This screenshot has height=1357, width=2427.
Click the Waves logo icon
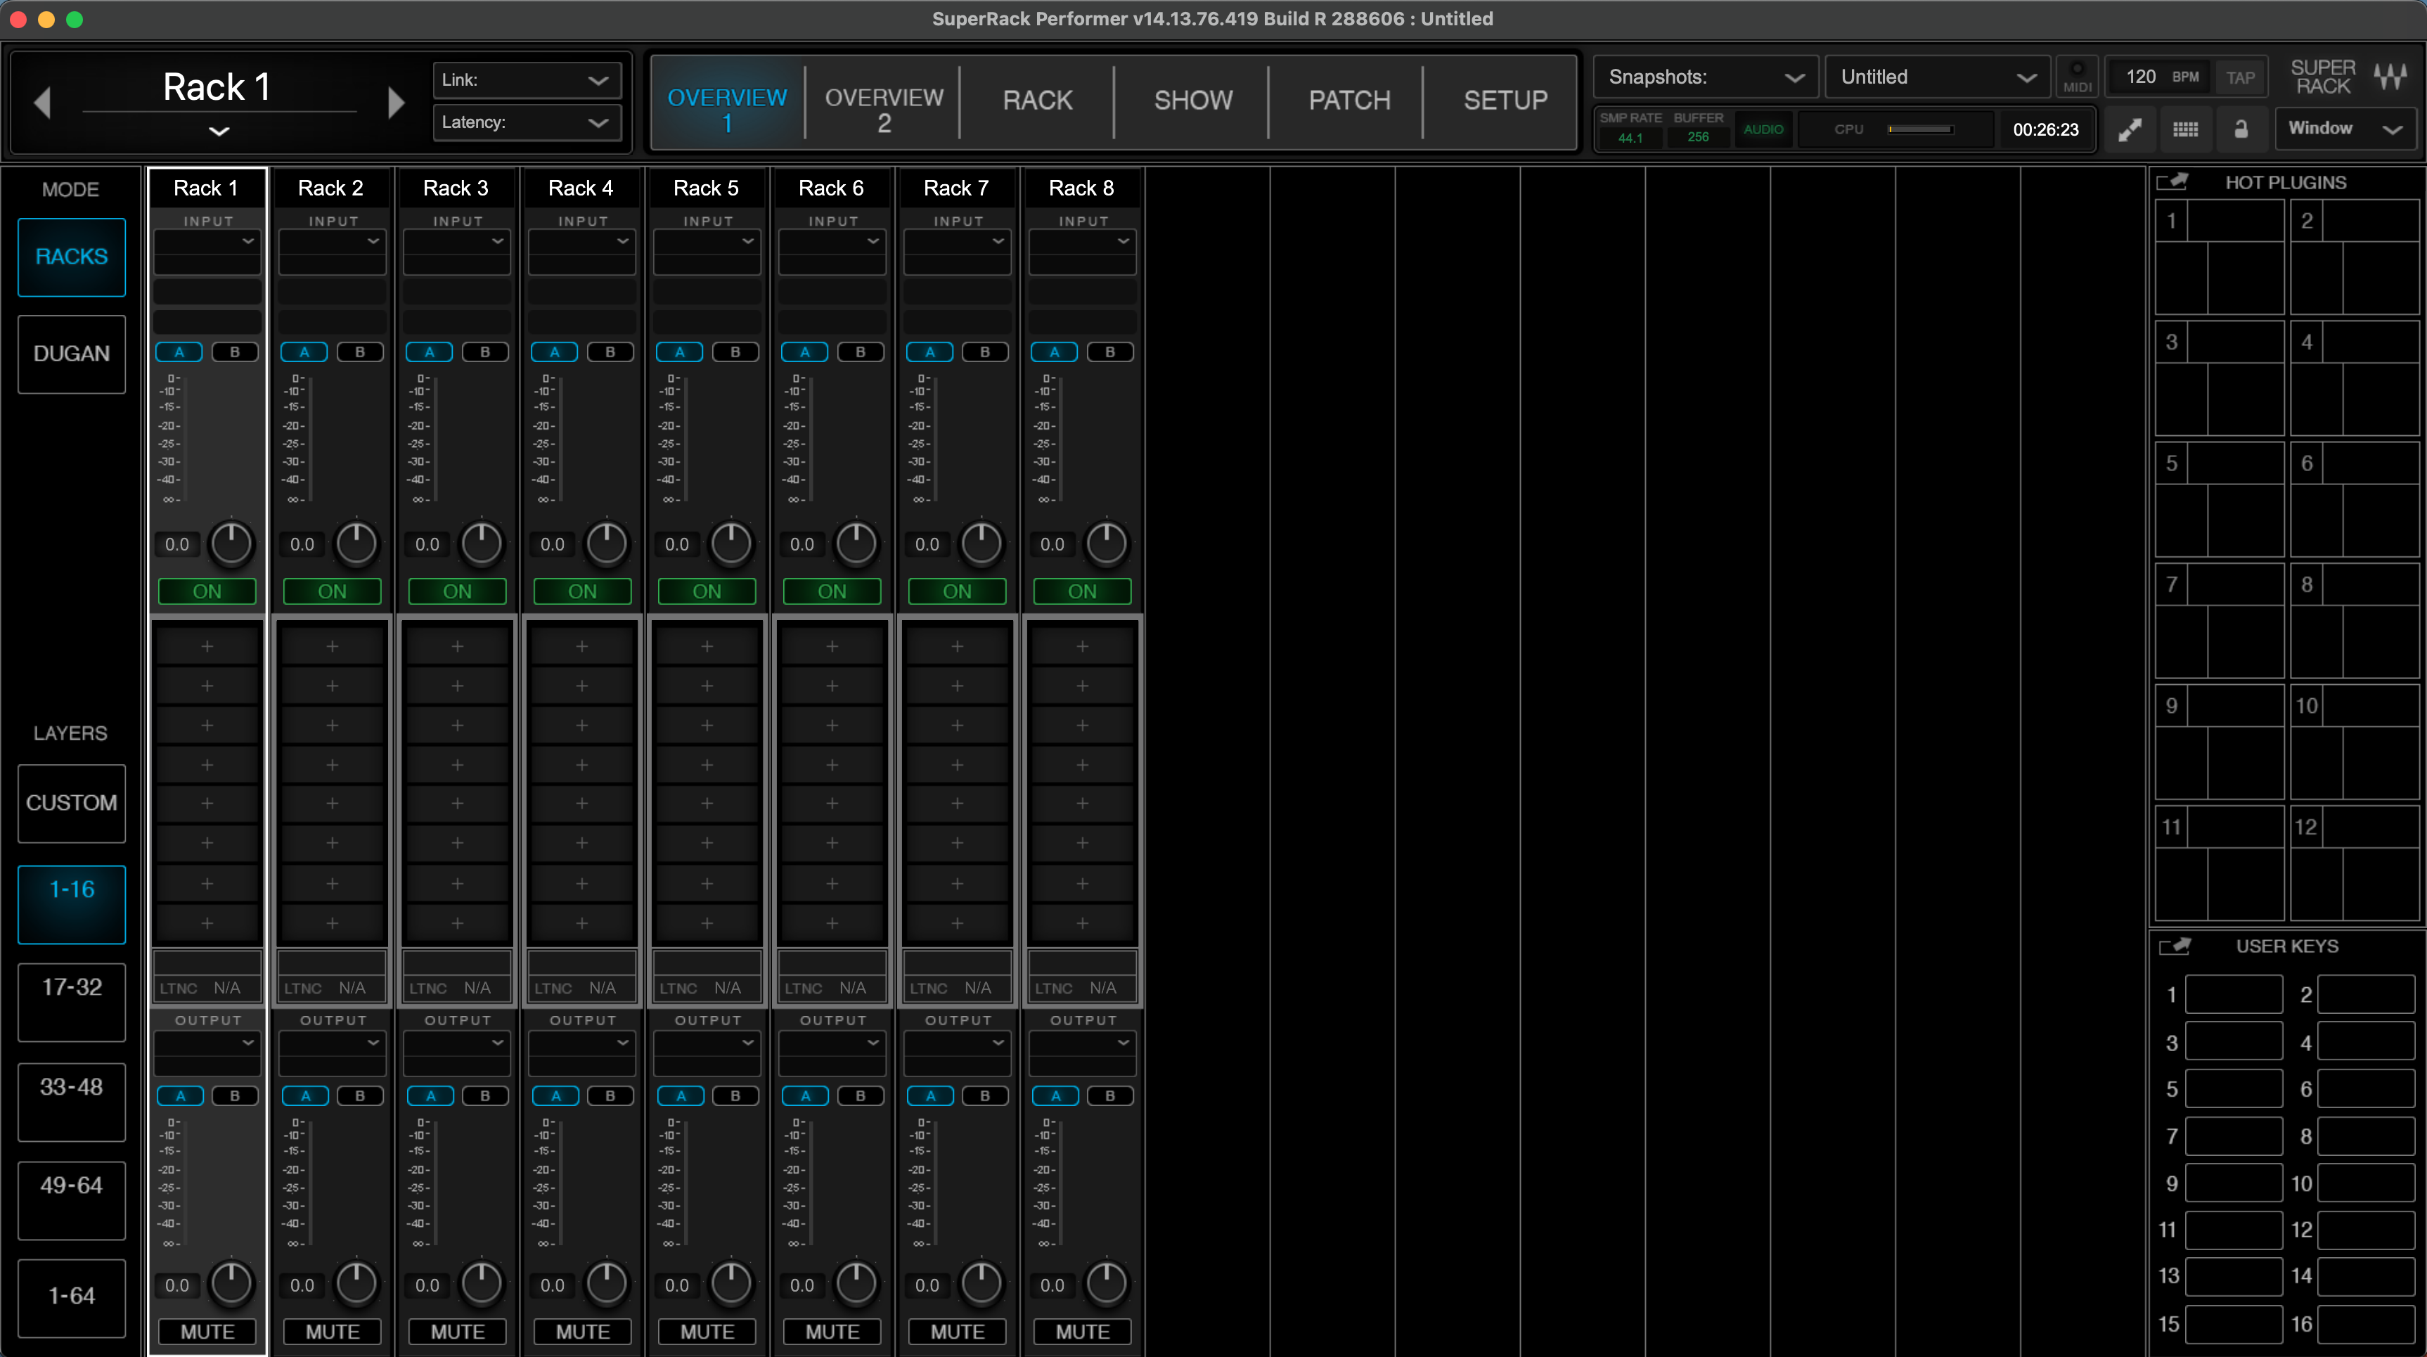click(x=2391, y=77)
